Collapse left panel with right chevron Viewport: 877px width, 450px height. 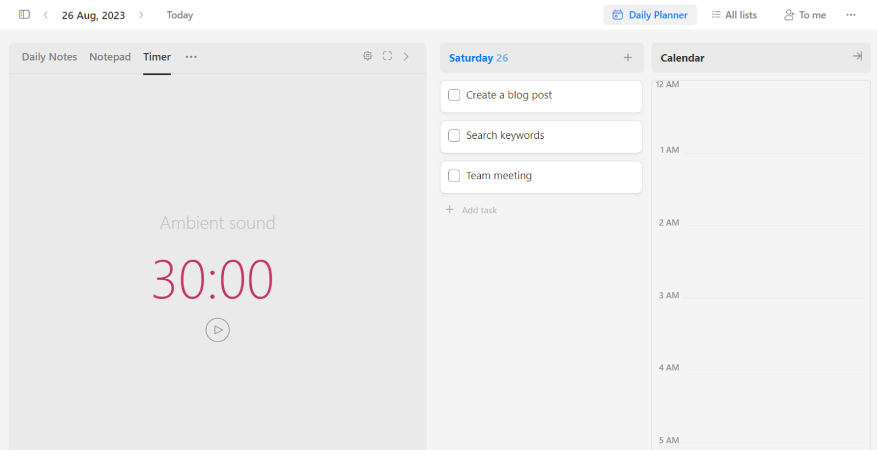(406, 56)
